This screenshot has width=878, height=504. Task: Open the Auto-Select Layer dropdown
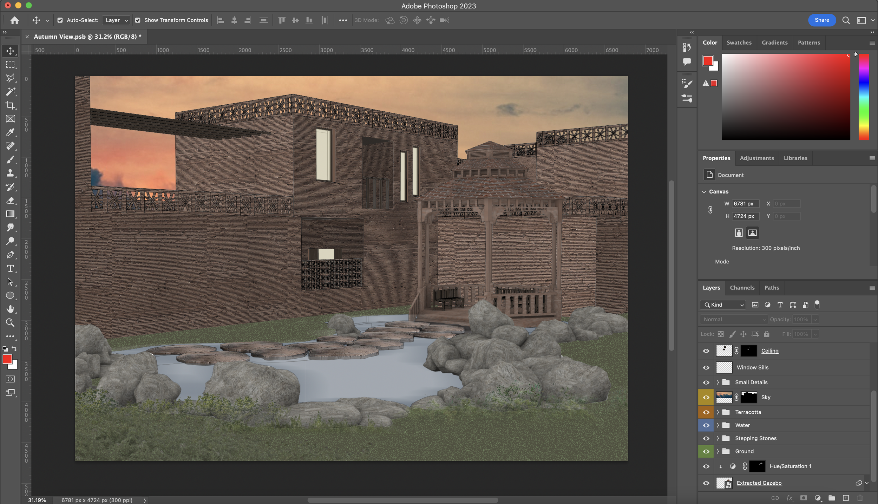pyautogui.click(x=116, y=20)
